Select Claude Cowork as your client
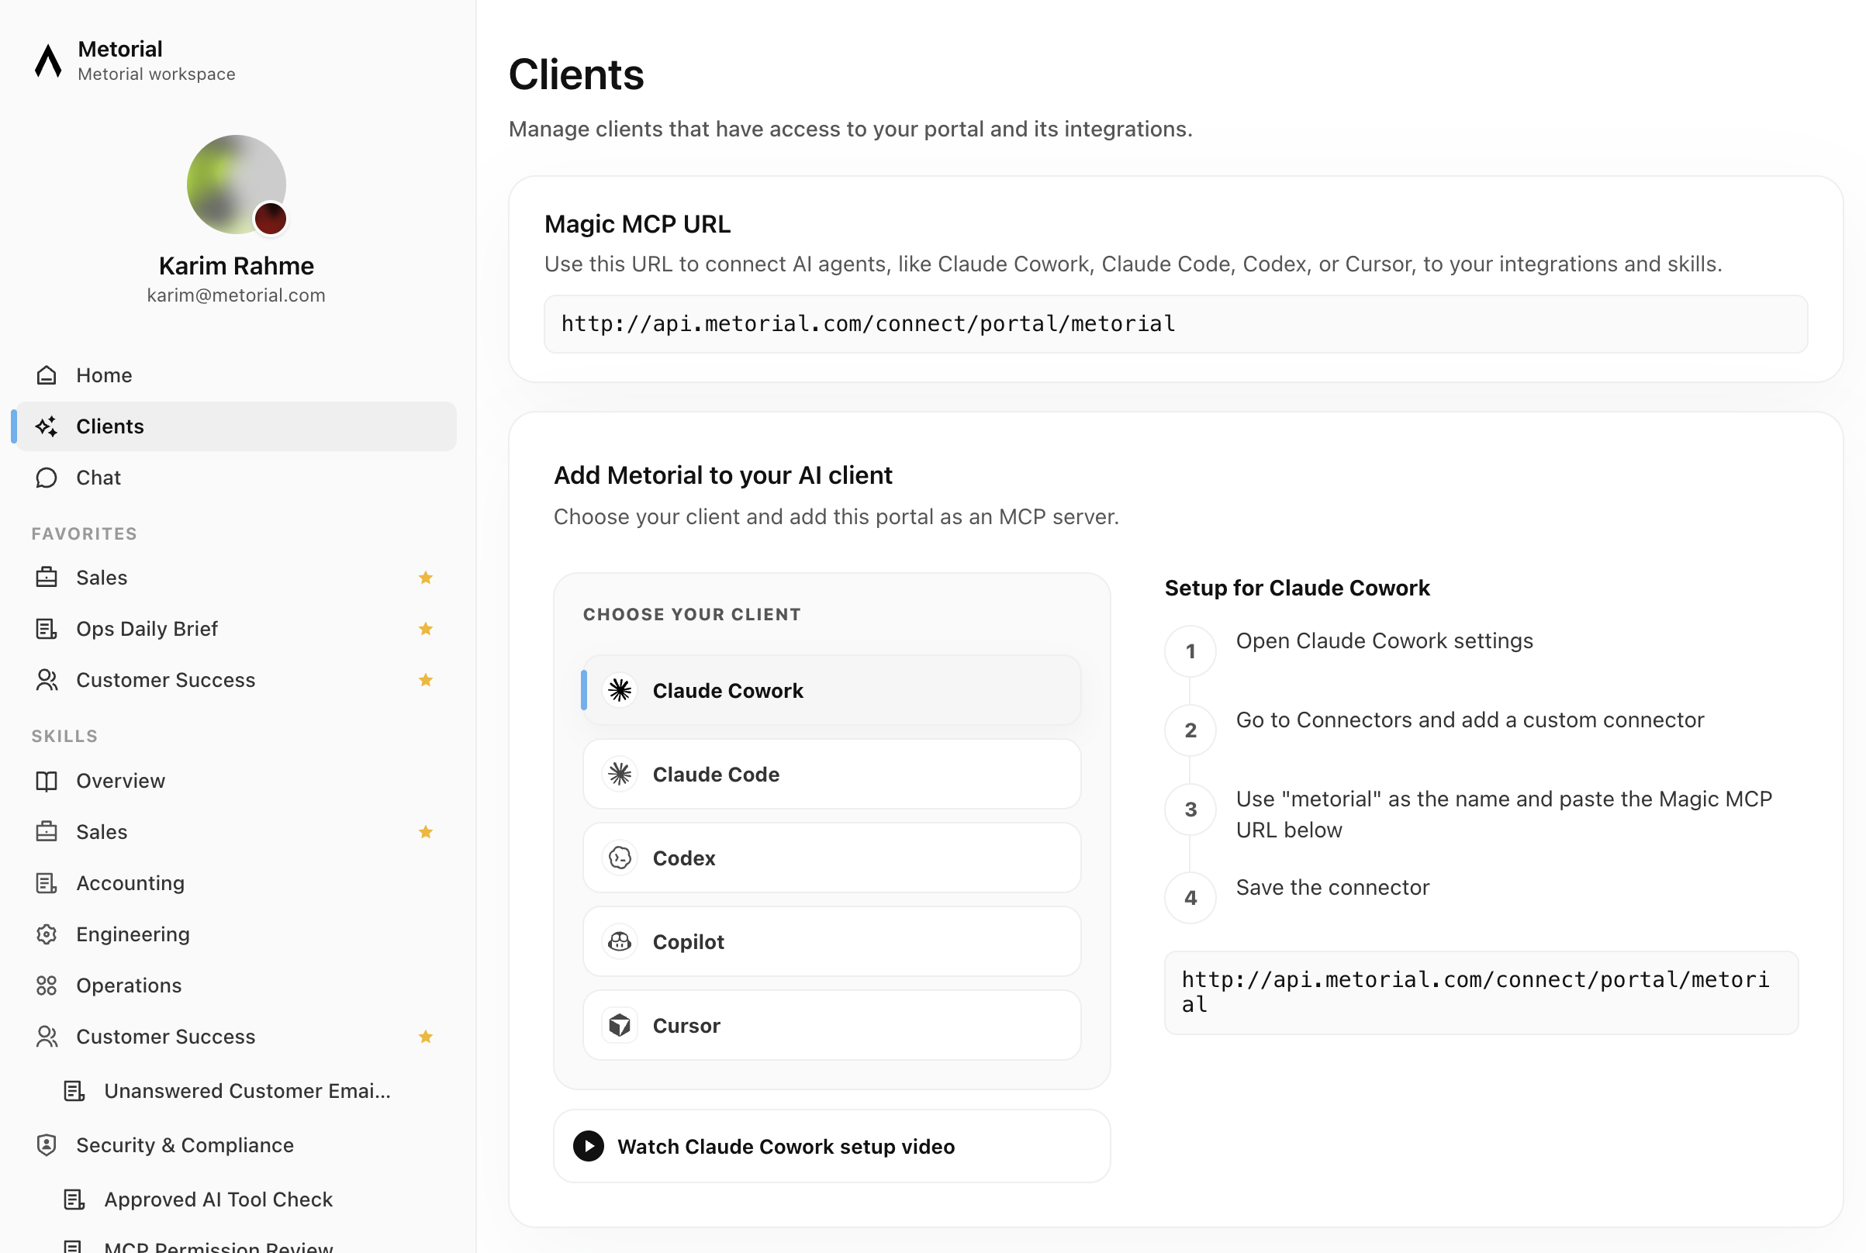1866x1253 pixels. 831,689
